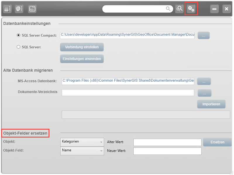Browse for the Dokumente-Verzeichnis folder
Image resolution: width=234 pixels, height=175 pixels.
tap(204, 93)
